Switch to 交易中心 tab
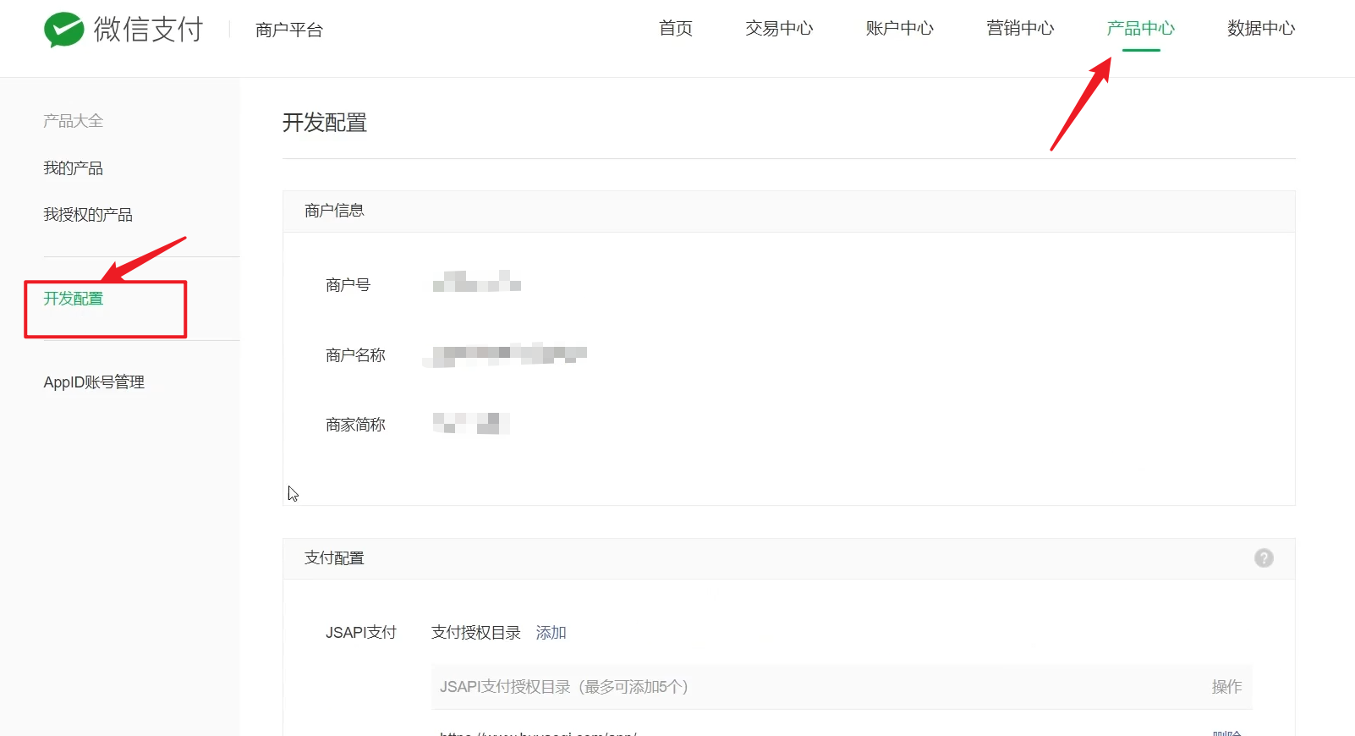Screen dimensions: 1355x736 [779, 29]
